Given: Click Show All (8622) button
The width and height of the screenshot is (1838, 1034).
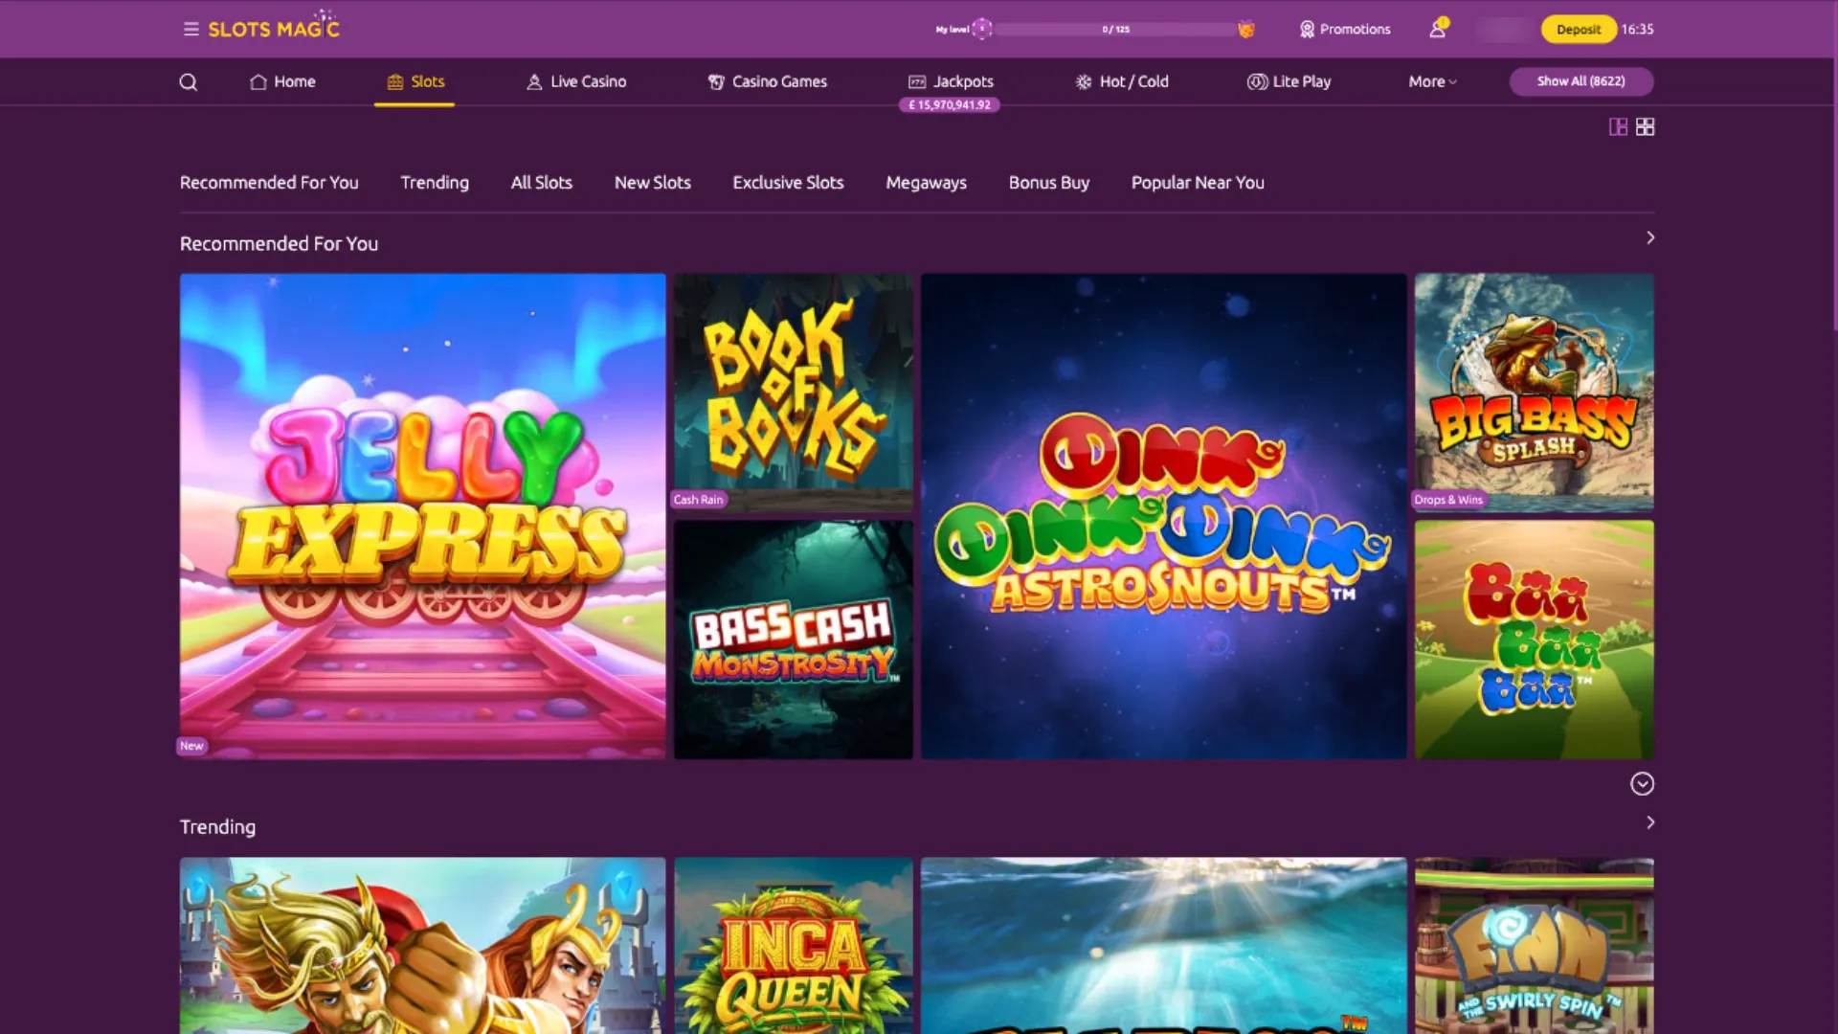Looking at the screenshot, I should [1580, 81].
